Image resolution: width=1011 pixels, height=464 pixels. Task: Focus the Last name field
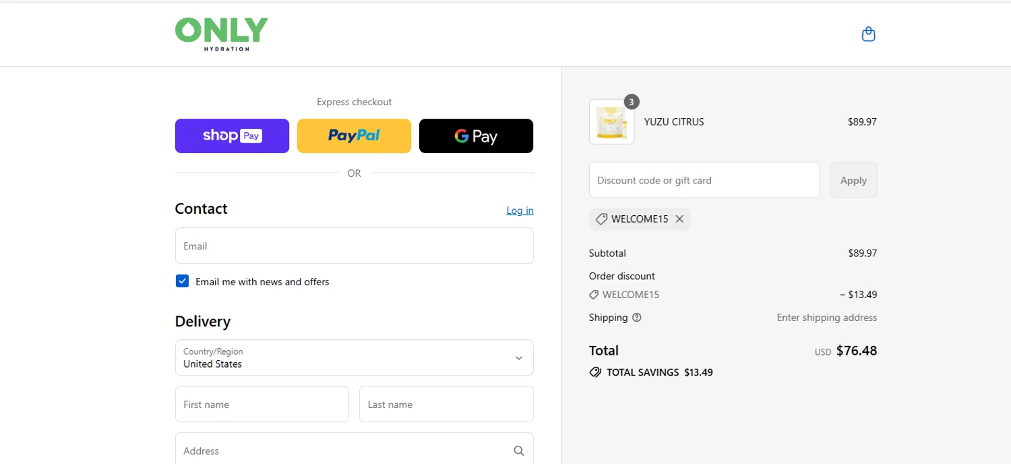point(446,404)
